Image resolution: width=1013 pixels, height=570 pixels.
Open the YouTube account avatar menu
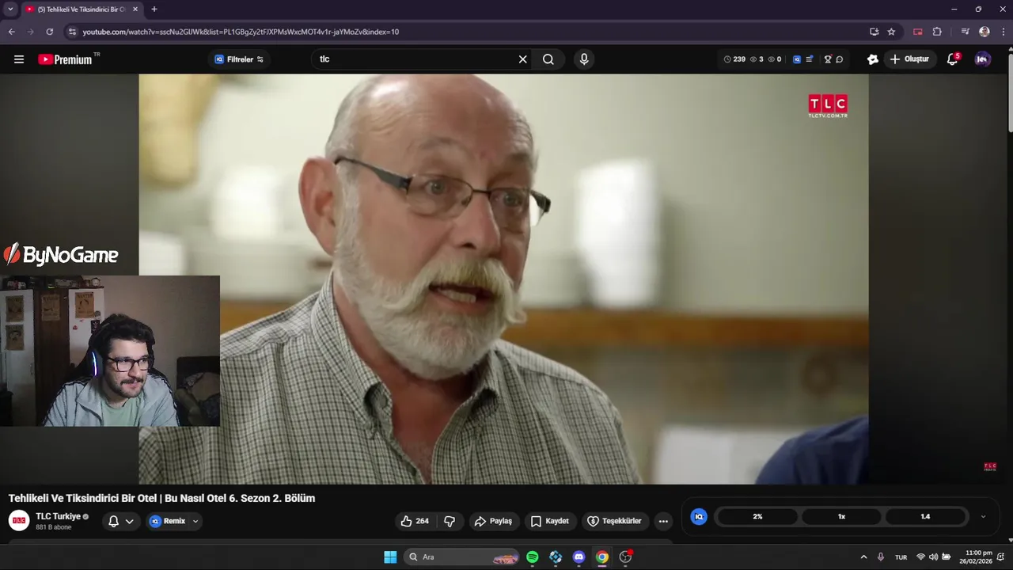click(983, 59)
